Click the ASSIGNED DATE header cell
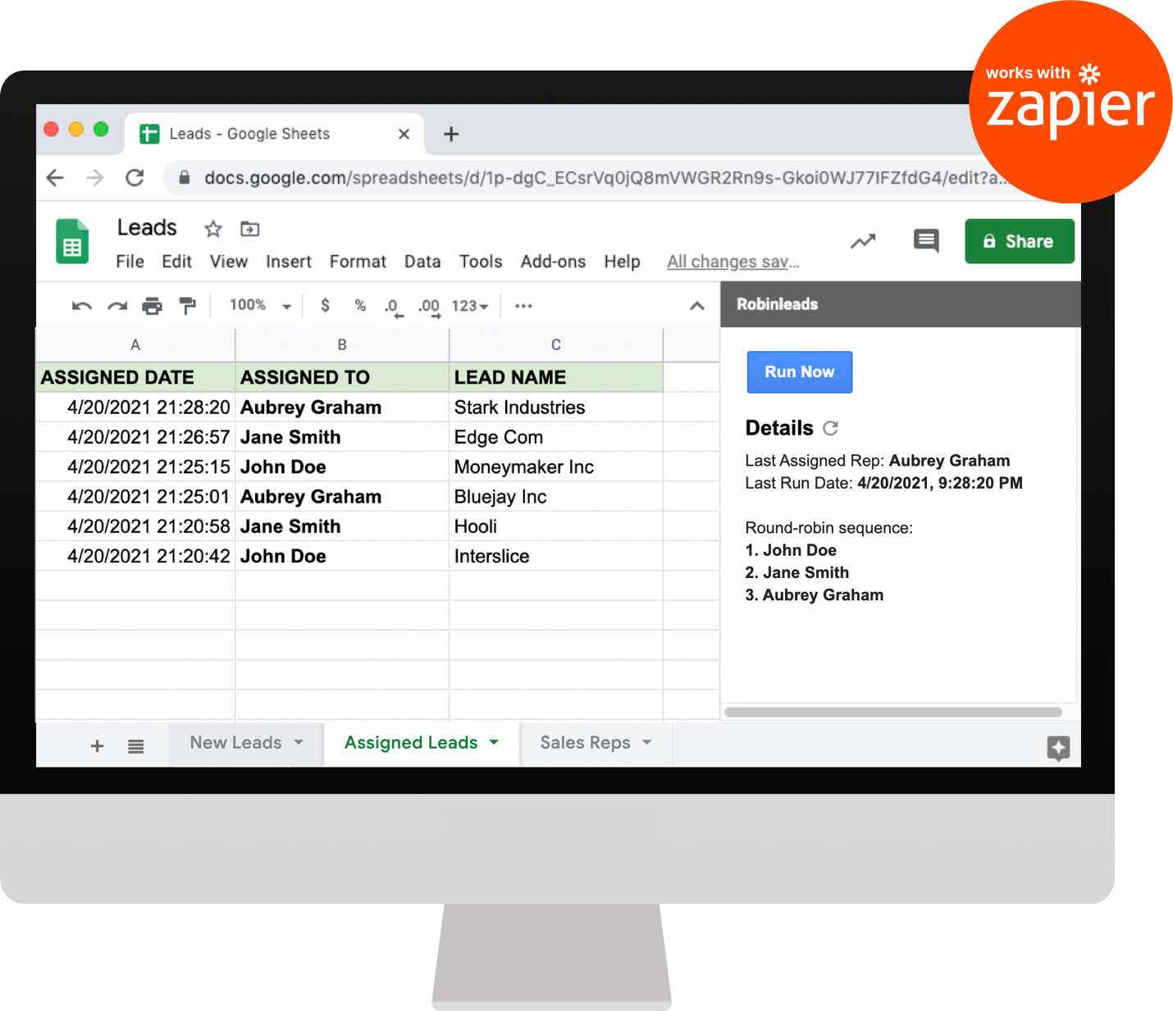The image size is (1173, 1011). (135, 377)
